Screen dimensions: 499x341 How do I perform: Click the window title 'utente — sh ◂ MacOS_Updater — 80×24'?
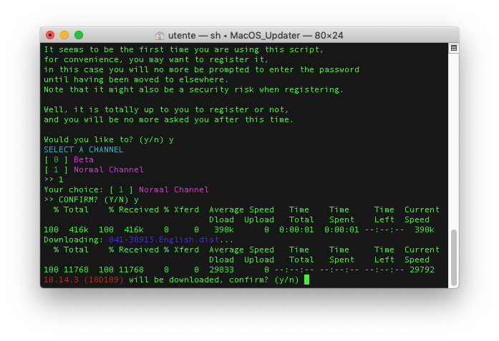click(x=256, y=35)
